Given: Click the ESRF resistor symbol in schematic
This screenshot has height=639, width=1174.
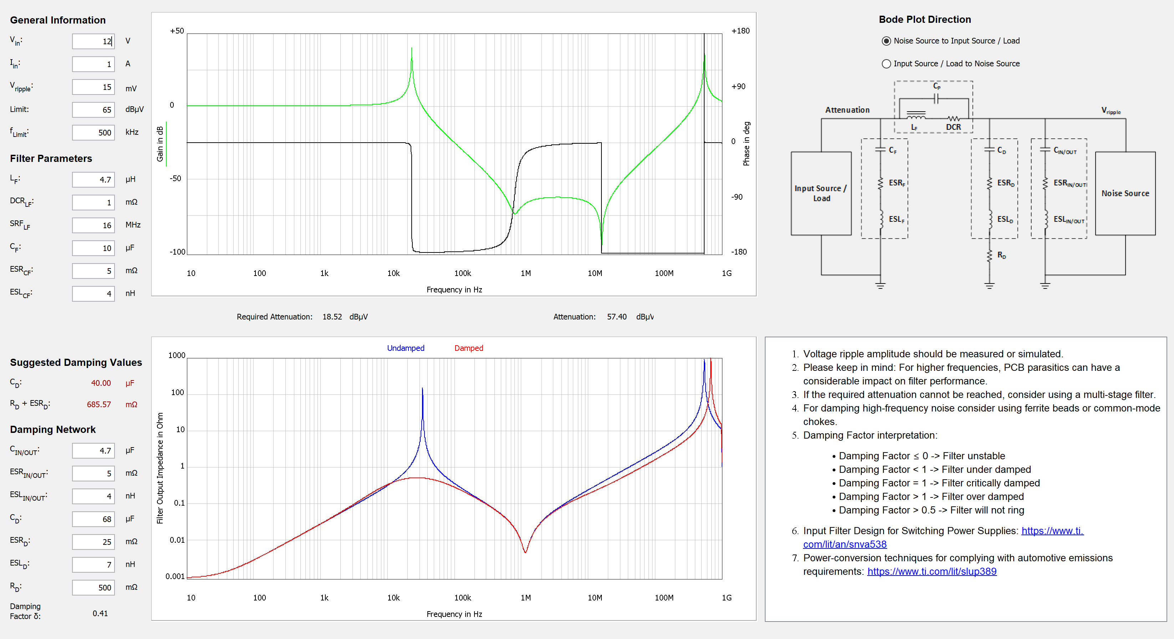Looking at the screenshot, I should pos(880,183).
